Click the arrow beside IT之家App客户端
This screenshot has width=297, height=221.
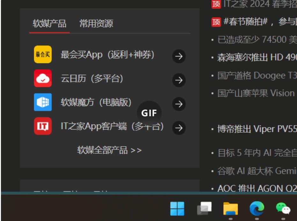180,128
